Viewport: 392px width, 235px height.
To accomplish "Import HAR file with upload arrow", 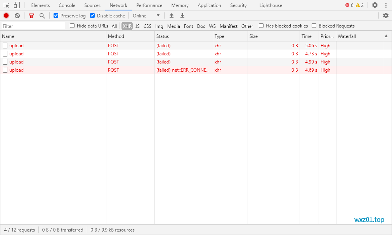I will click(172, 16).
